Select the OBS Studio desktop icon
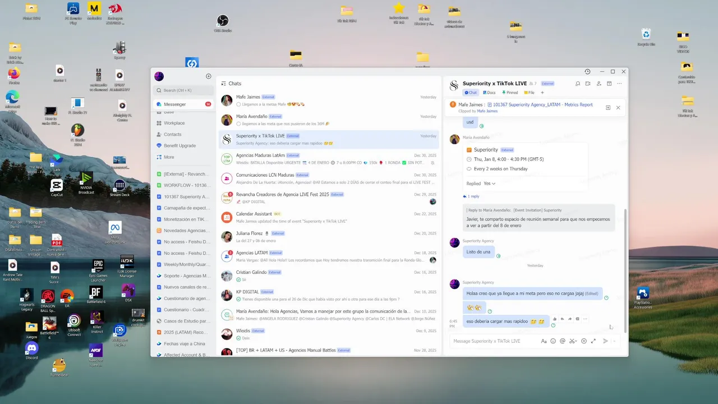718x404 pixels. 223,23
